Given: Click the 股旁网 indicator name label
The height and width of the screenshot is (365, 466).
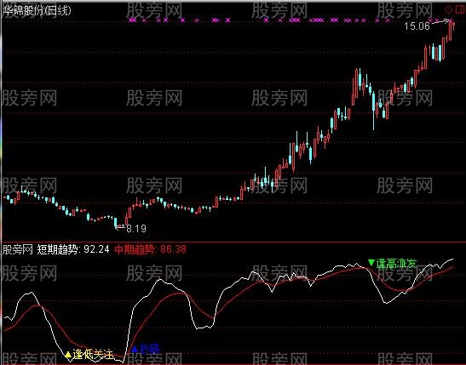Looking at the screenshot, I should (x=18, y=249).
